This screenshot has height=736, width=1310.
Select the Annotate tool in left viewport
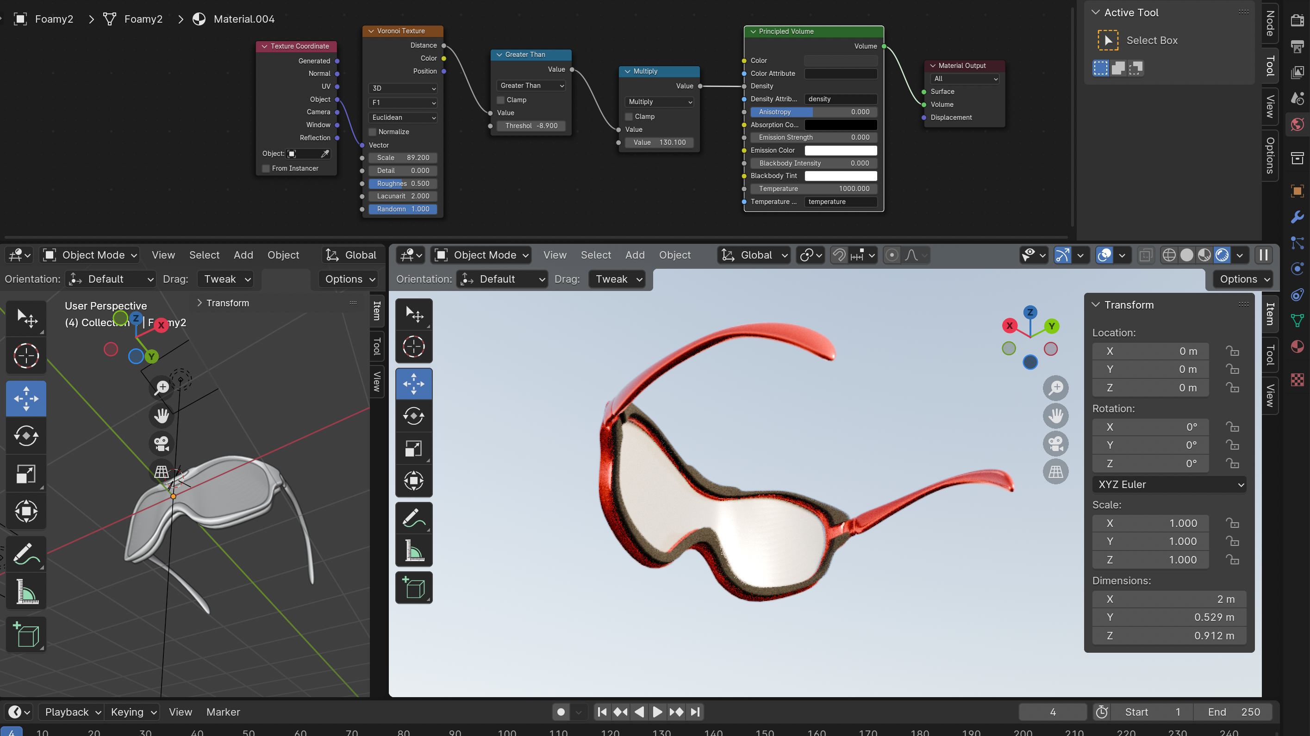point(26,554)
